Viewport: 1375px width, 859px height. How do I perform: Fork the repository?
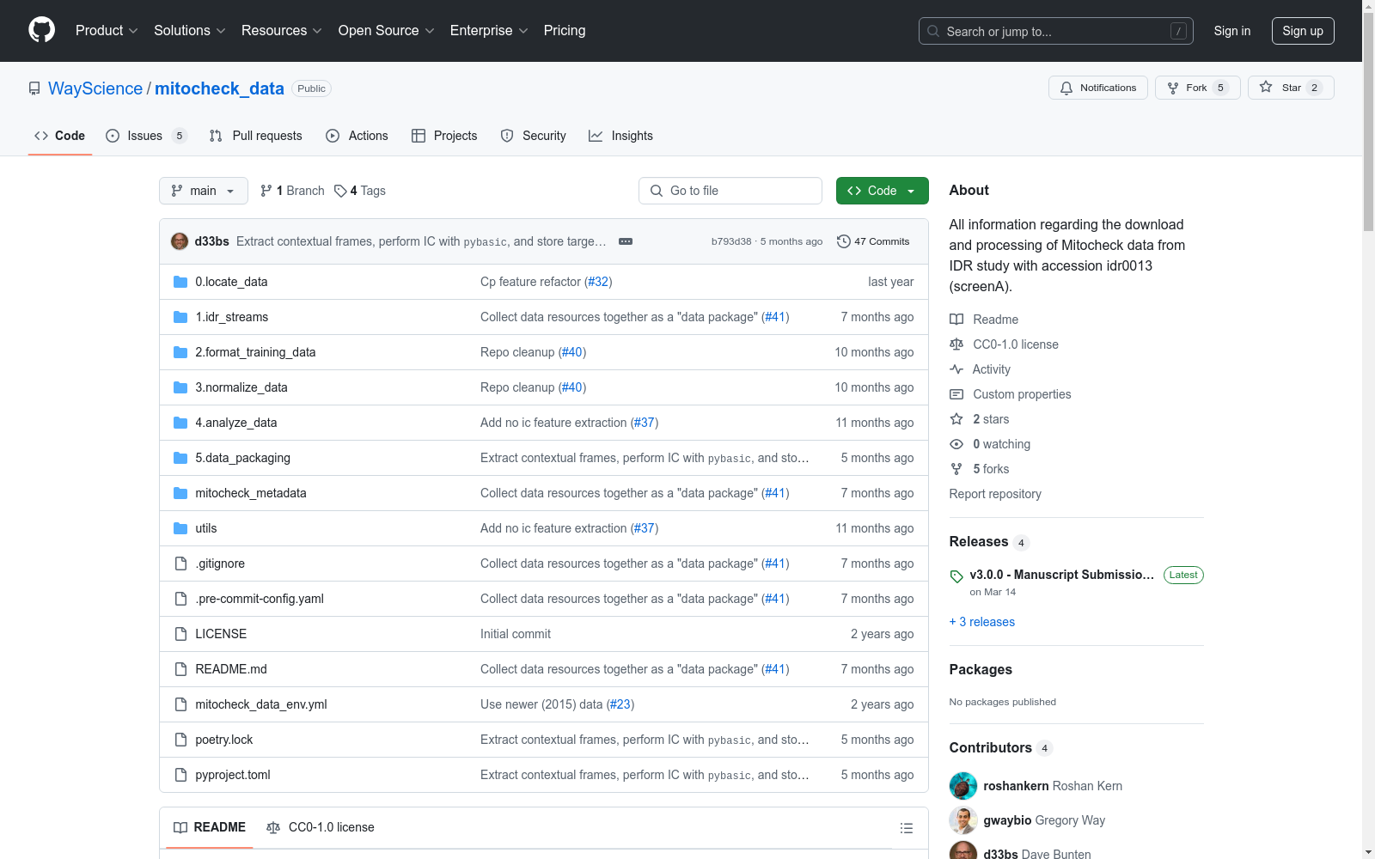(x=1197, y=88)
